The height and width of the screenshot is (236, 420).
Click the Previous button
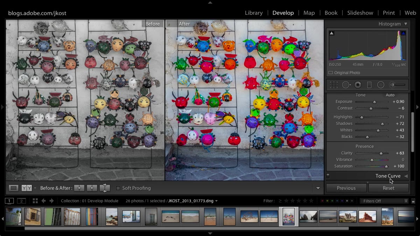pyautogui.click(x=346, y=188)
